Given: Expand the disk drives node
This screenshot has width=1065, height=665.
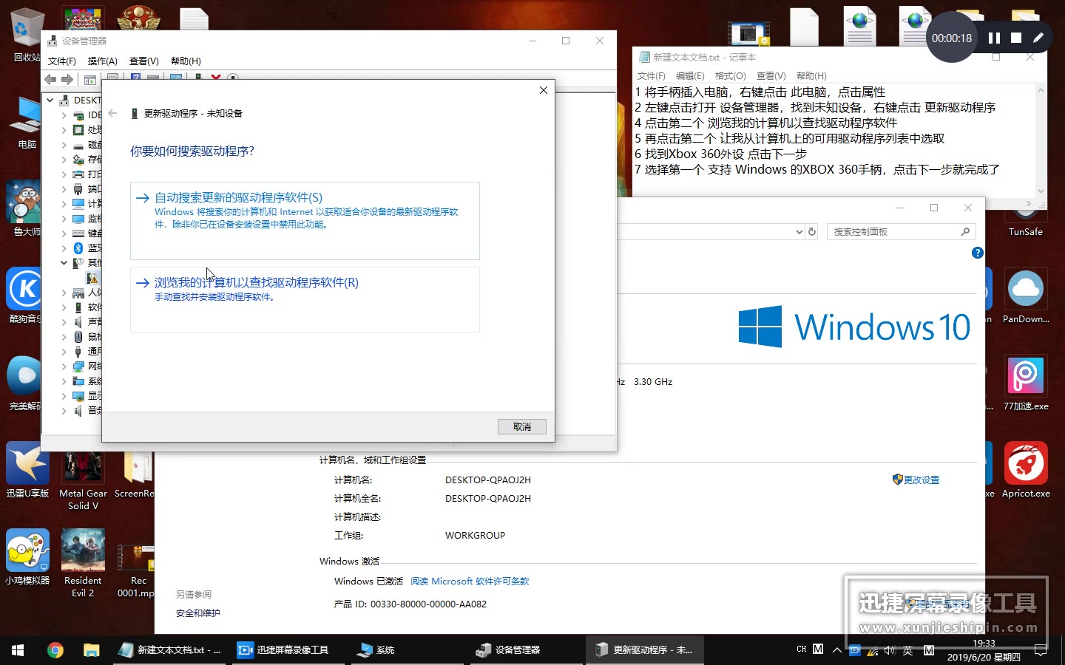Looking at the screenshot, I should (64, 145).
